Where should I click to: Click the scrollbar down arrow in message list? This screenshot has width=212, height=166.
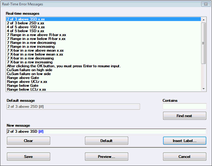click(x=204, y=89)
